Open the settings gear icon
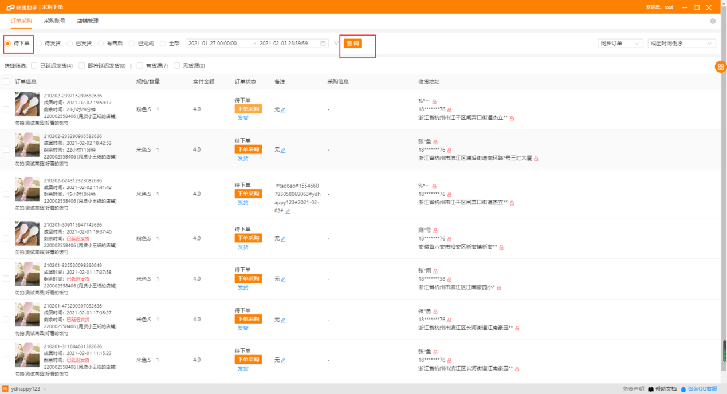The image size is (727, 394). (x=713, y=21)
